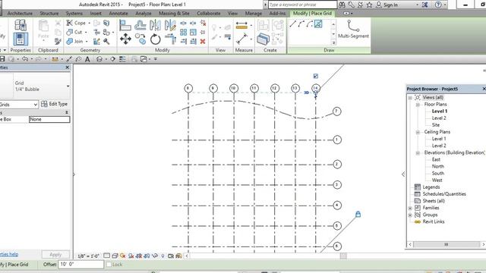Collapse the Views (all) tree node
Image resolution: width=486 pixels, height=273 pixels.
coord(410,98)
